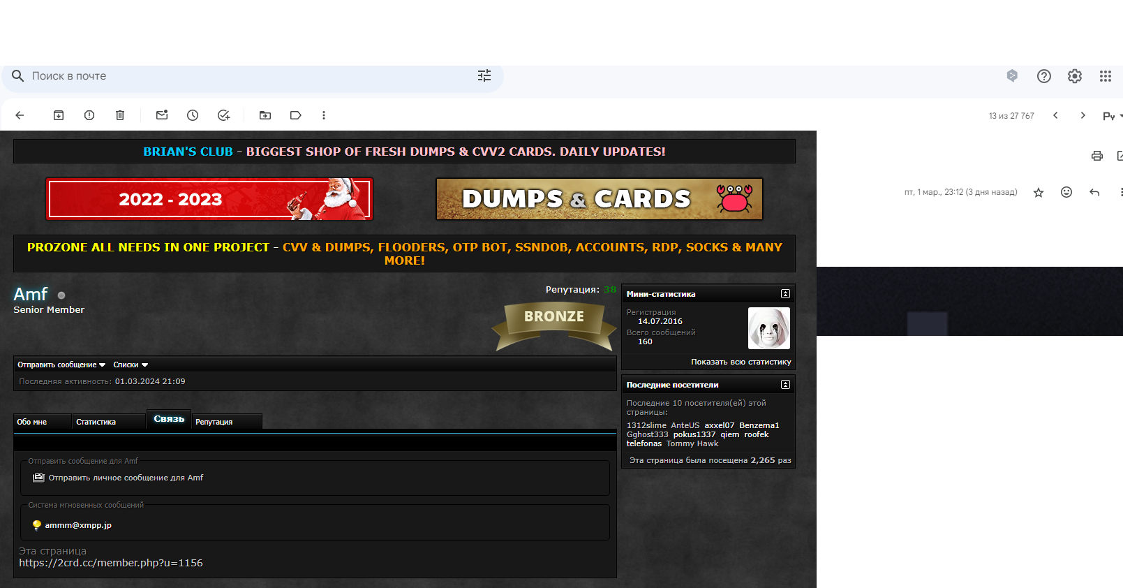Open the Move to folder icon

click(x=265, y=115)
